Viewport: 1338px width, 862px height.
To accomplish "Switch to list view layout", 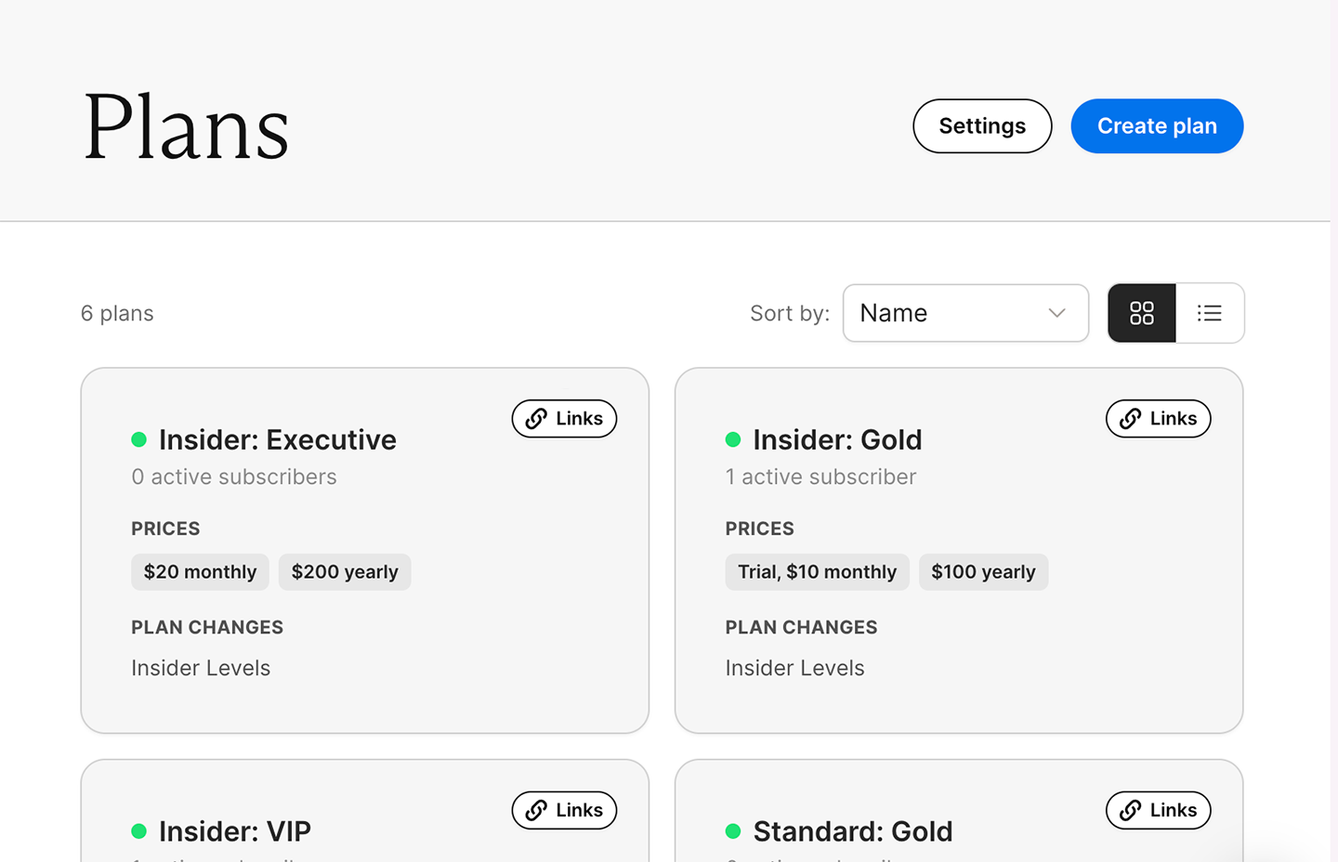I will pyautogui.click(x=1210, y=313).
